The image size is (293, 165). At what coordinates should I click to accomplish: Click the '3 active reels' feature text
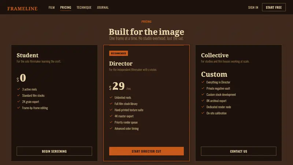[29, 89]
